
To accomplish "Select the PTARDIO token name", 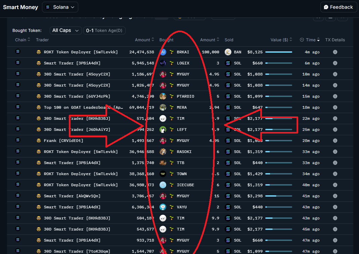I will (x=185, y=96).
